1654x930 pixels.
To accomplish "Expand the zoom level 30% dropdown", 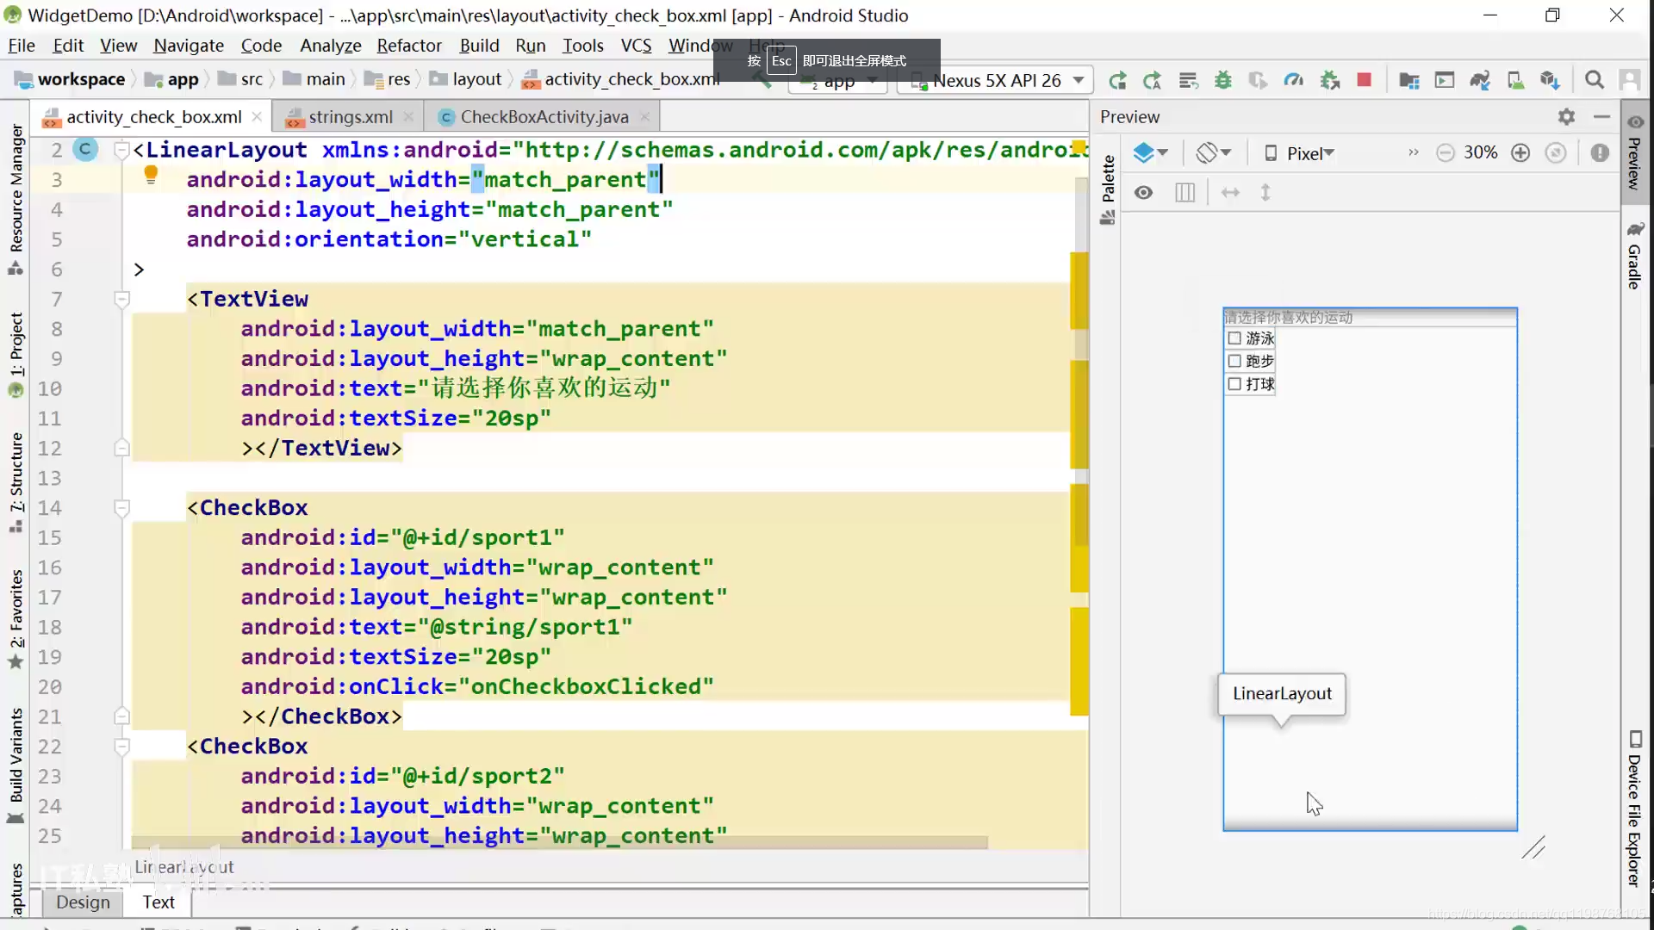I will 1482,152.
